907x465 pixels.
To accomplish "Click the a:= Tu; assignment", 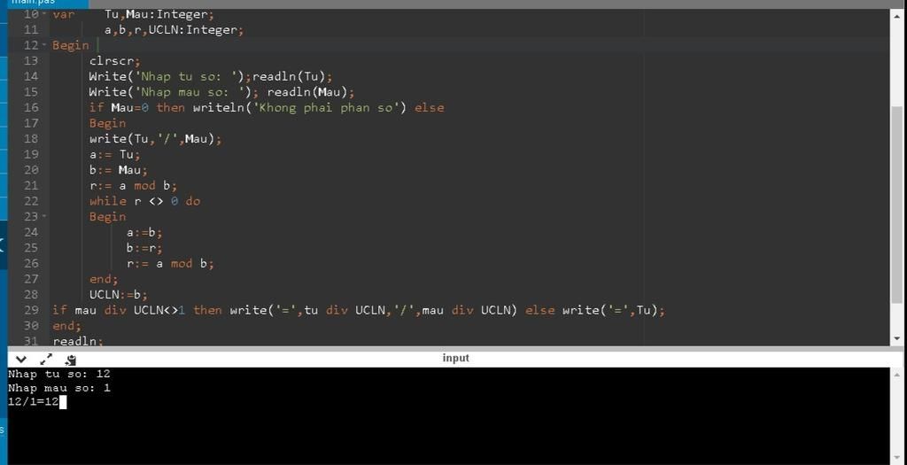I will [x=115, y=154].
